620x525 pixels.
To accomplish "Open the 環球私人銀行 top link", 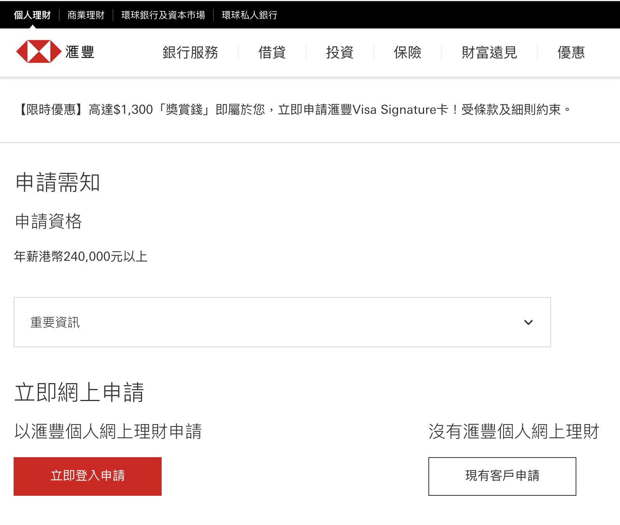I will [250, 15].
